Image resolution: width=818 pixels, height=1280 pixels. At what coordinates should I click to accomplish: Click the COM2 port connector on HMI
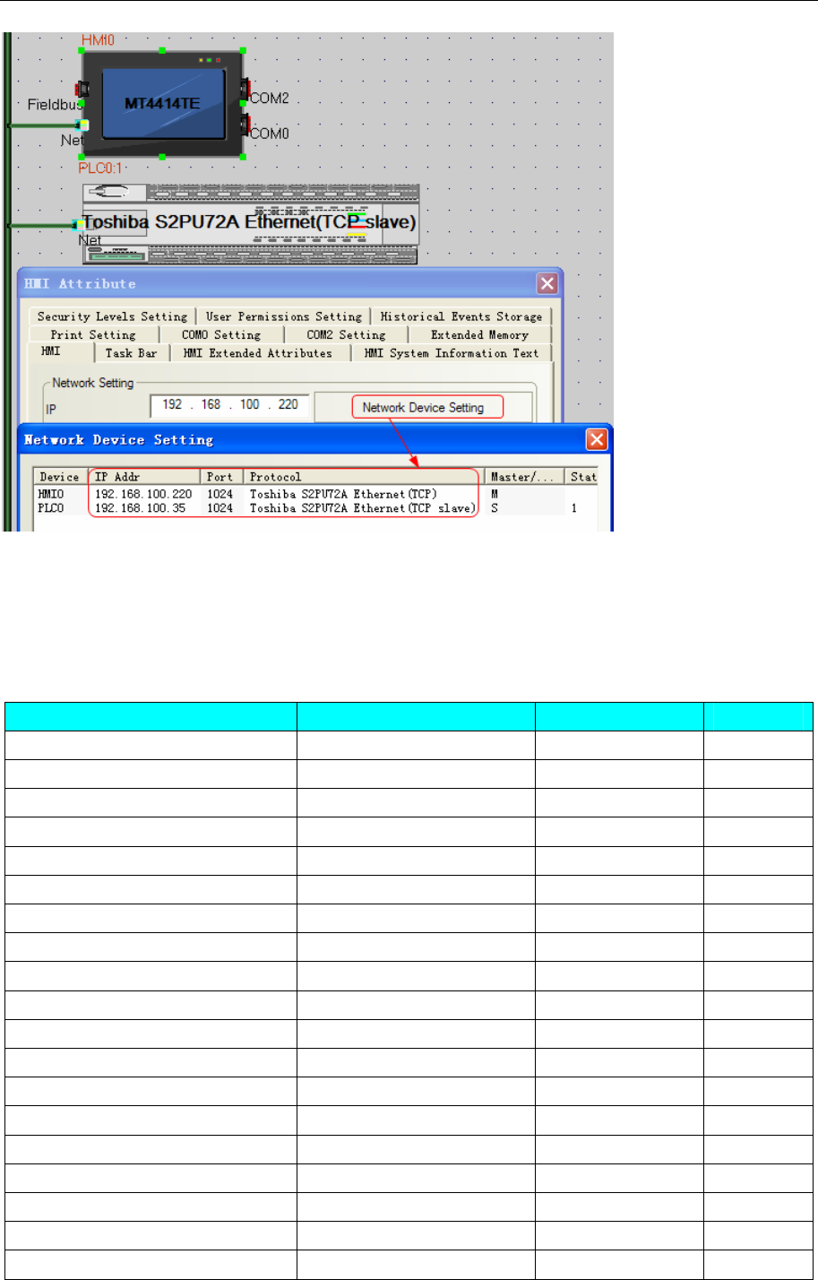[245, 90]
